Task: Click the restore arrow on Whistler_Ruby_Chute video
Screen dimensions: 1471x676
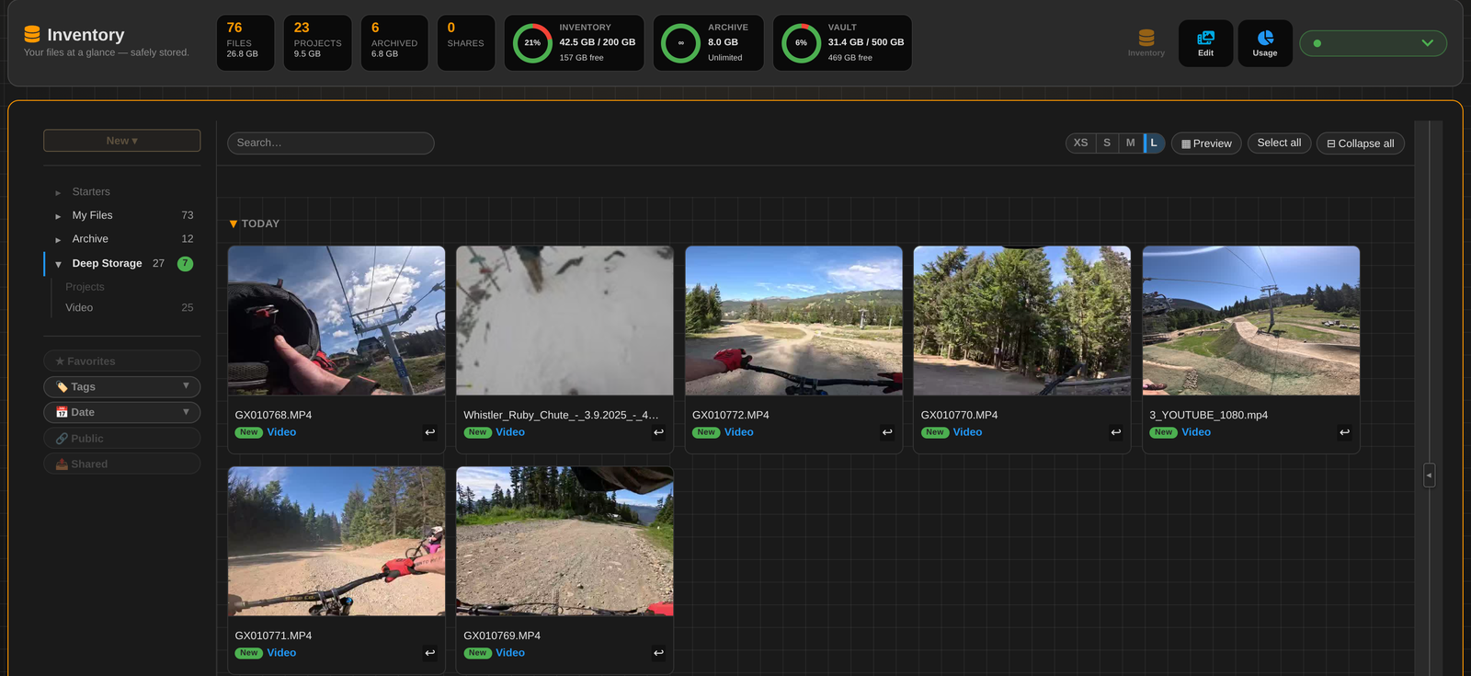Action: pyautogui.click(x=658, y=432)
